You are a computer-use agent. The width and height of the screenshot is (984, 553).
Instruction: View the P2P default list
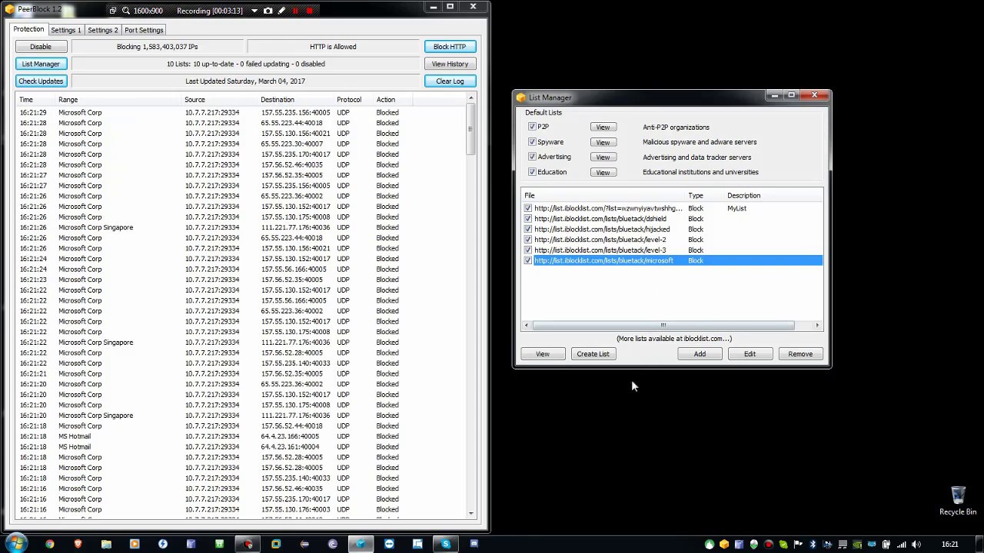coord(603,127)
